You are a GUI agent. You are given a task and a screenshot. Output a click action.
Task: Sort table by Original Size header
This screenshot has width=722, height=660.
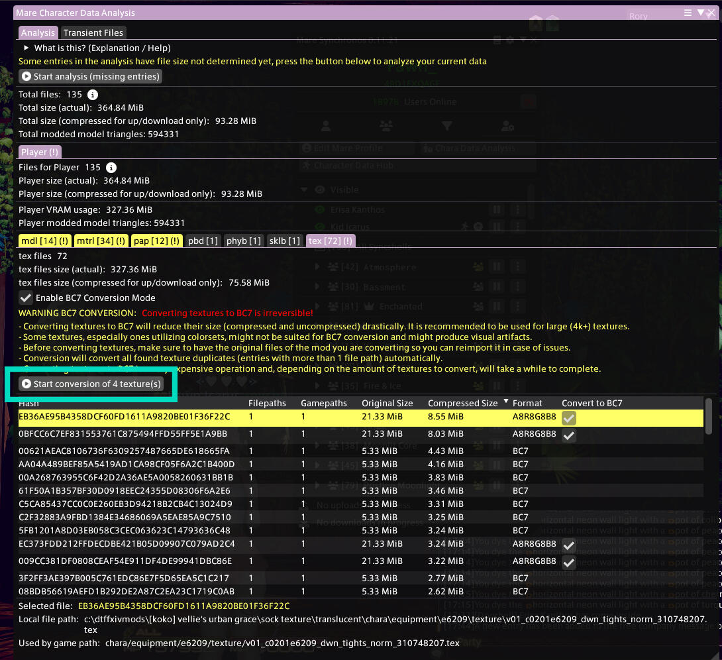[387, 403]
